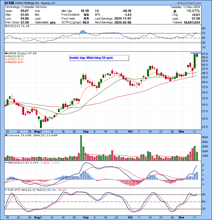Click the header Last value 57.59
Viewport: 212px width, 220px height.
point(196,19)
